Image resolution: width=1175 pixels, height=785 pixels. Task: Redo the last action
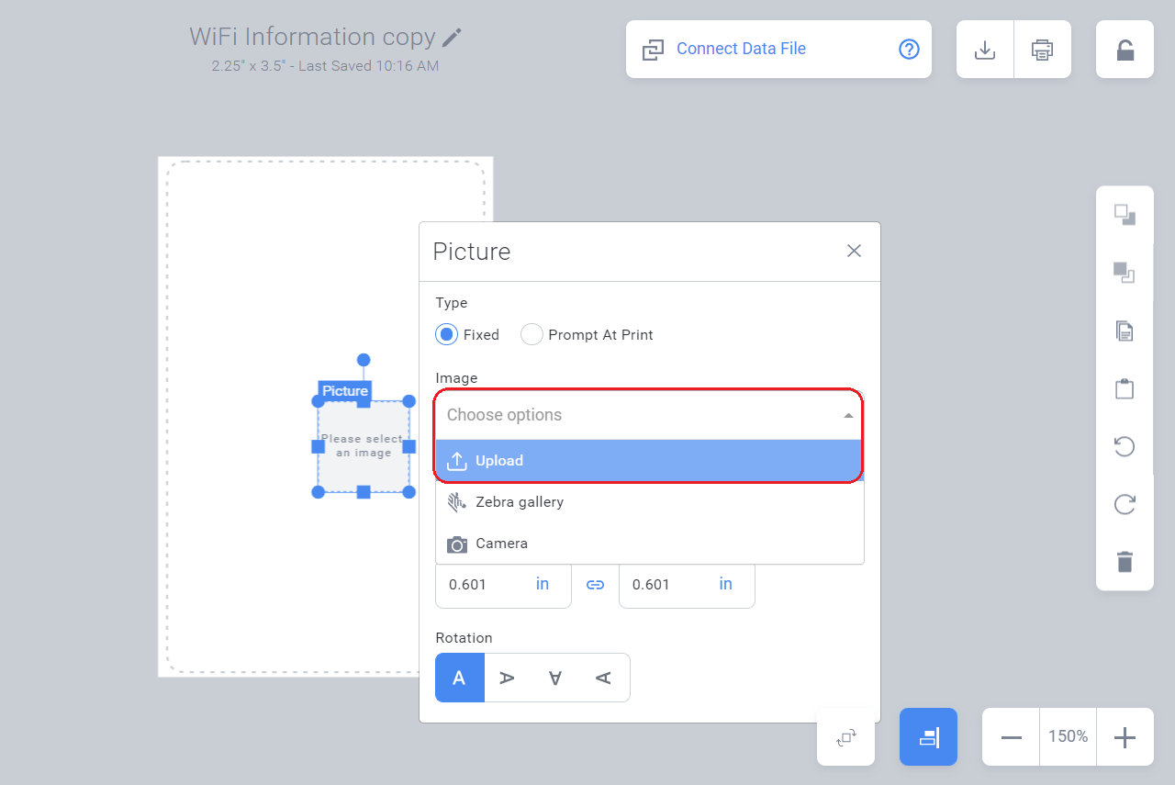pyautogui.click(x=1124, y=504)
